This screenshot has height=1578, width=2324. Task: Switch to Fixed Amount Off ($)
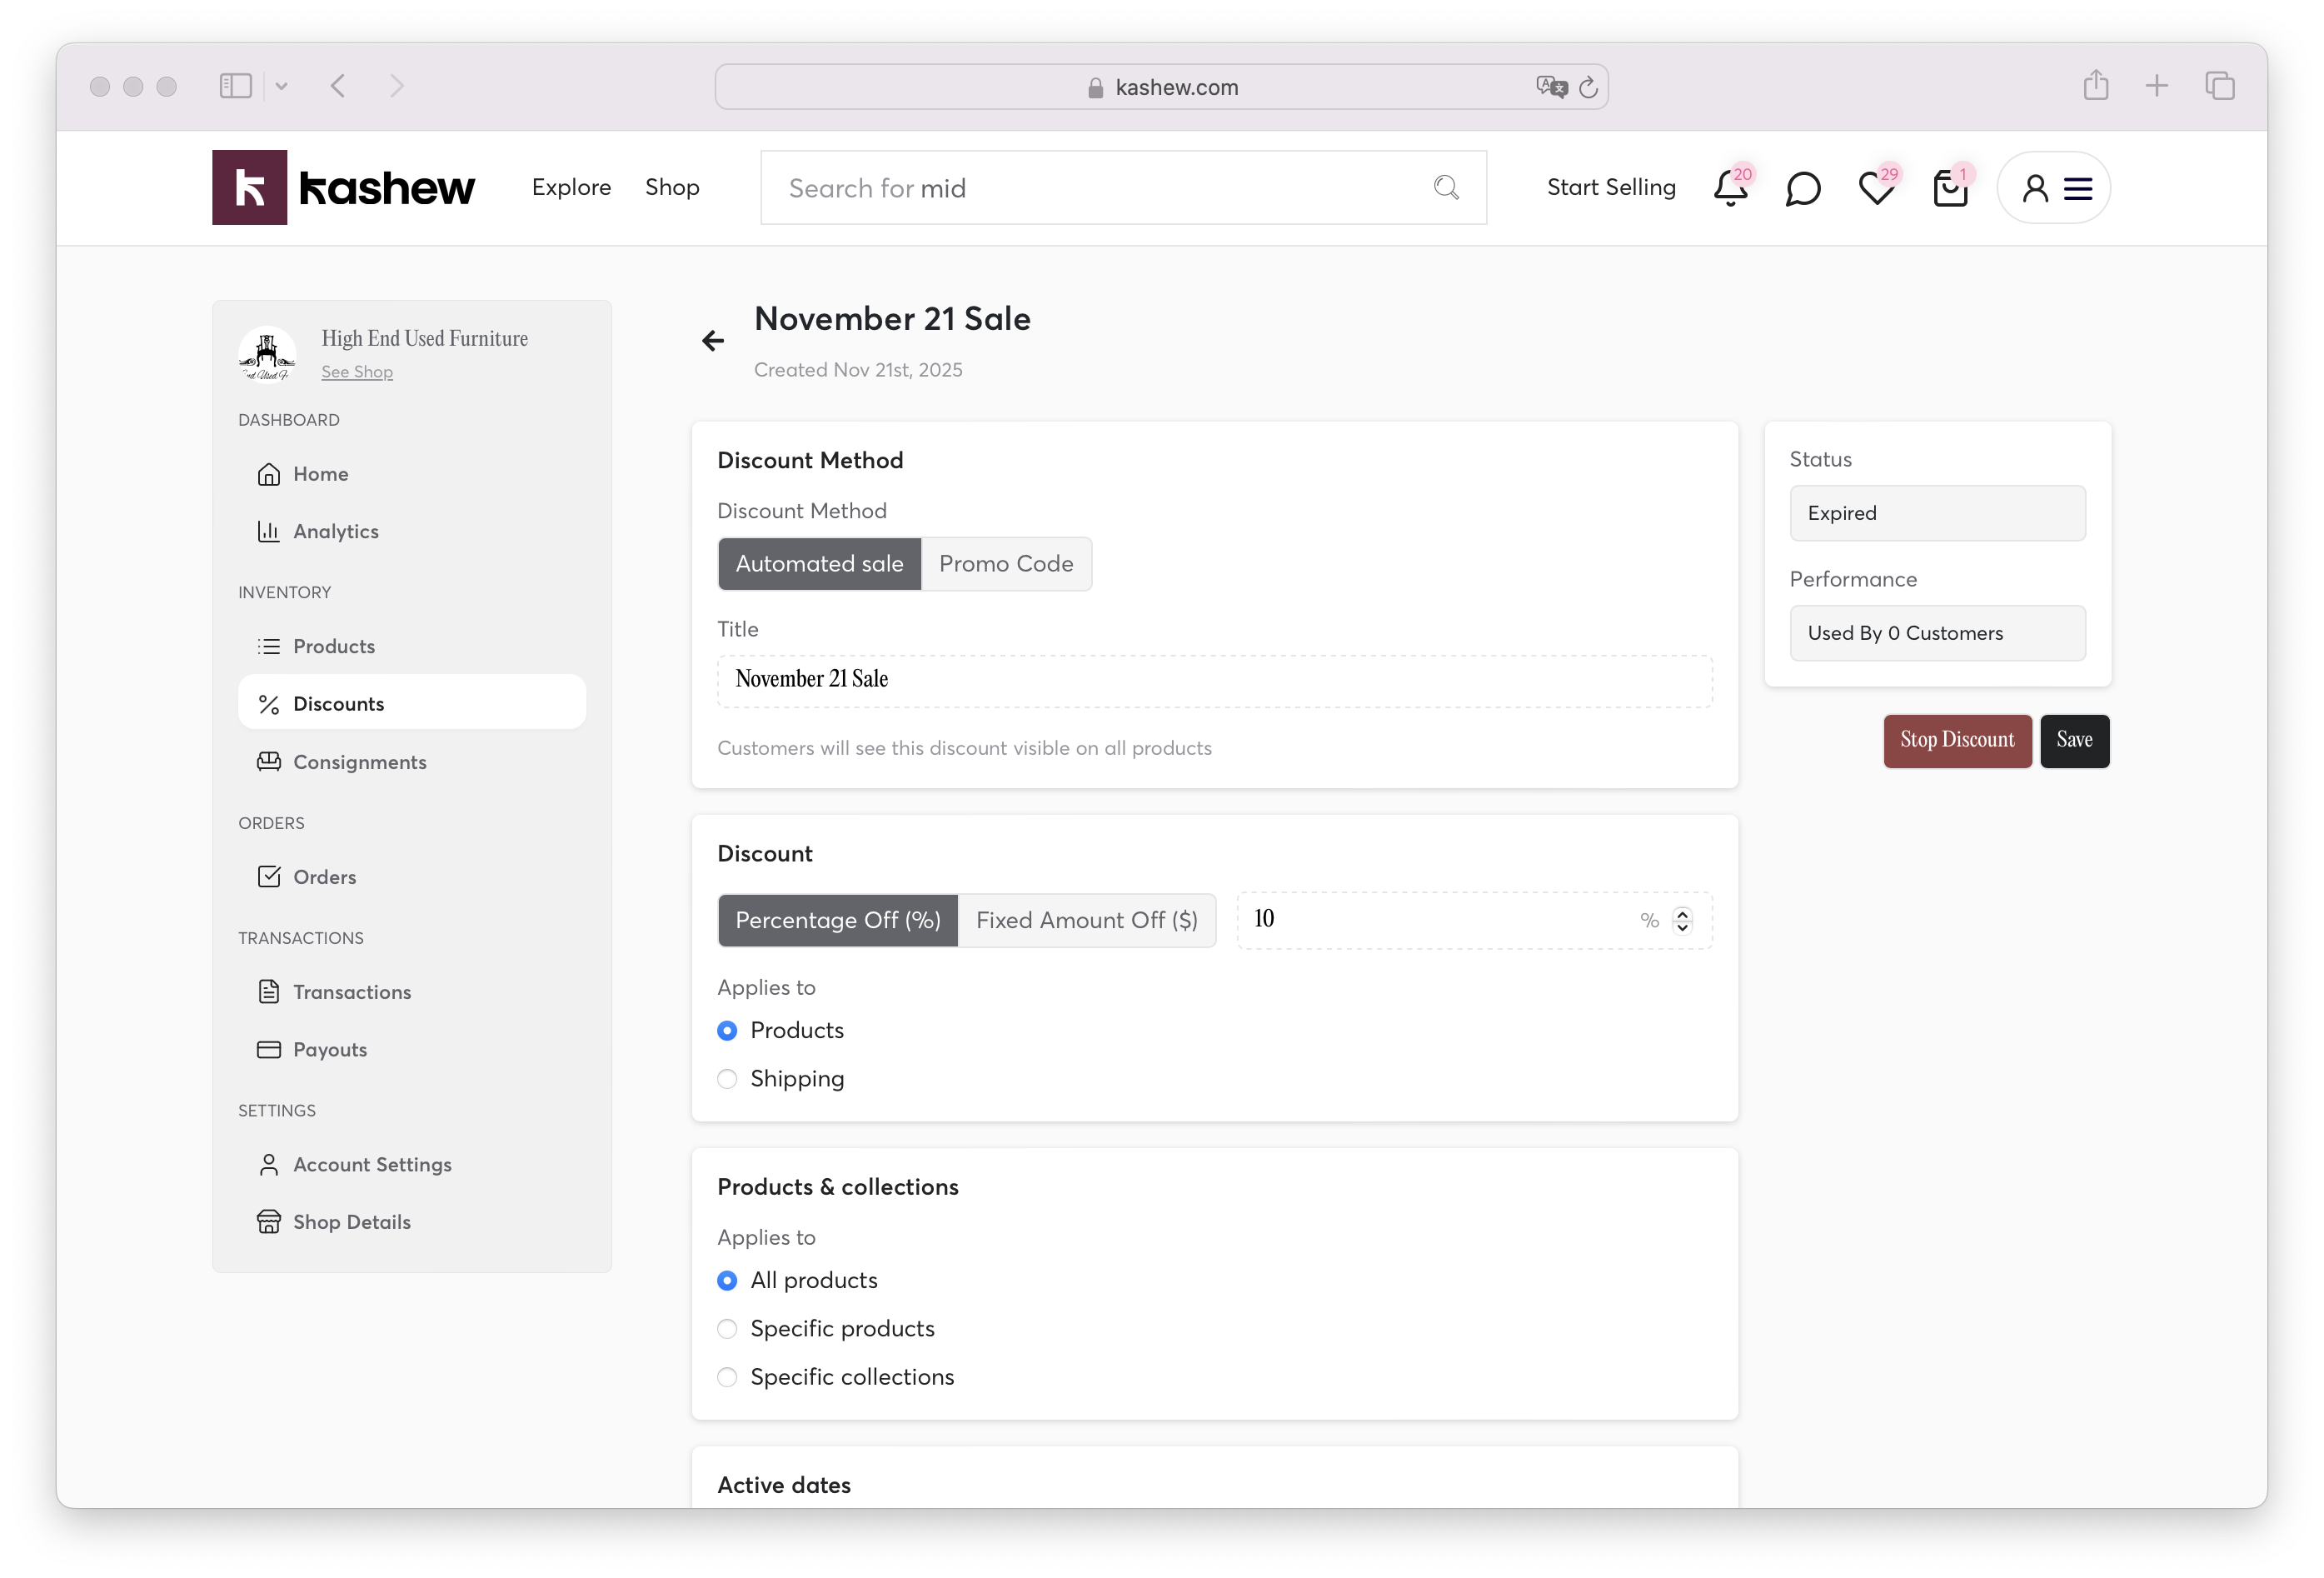click(x=1086, y=920)
